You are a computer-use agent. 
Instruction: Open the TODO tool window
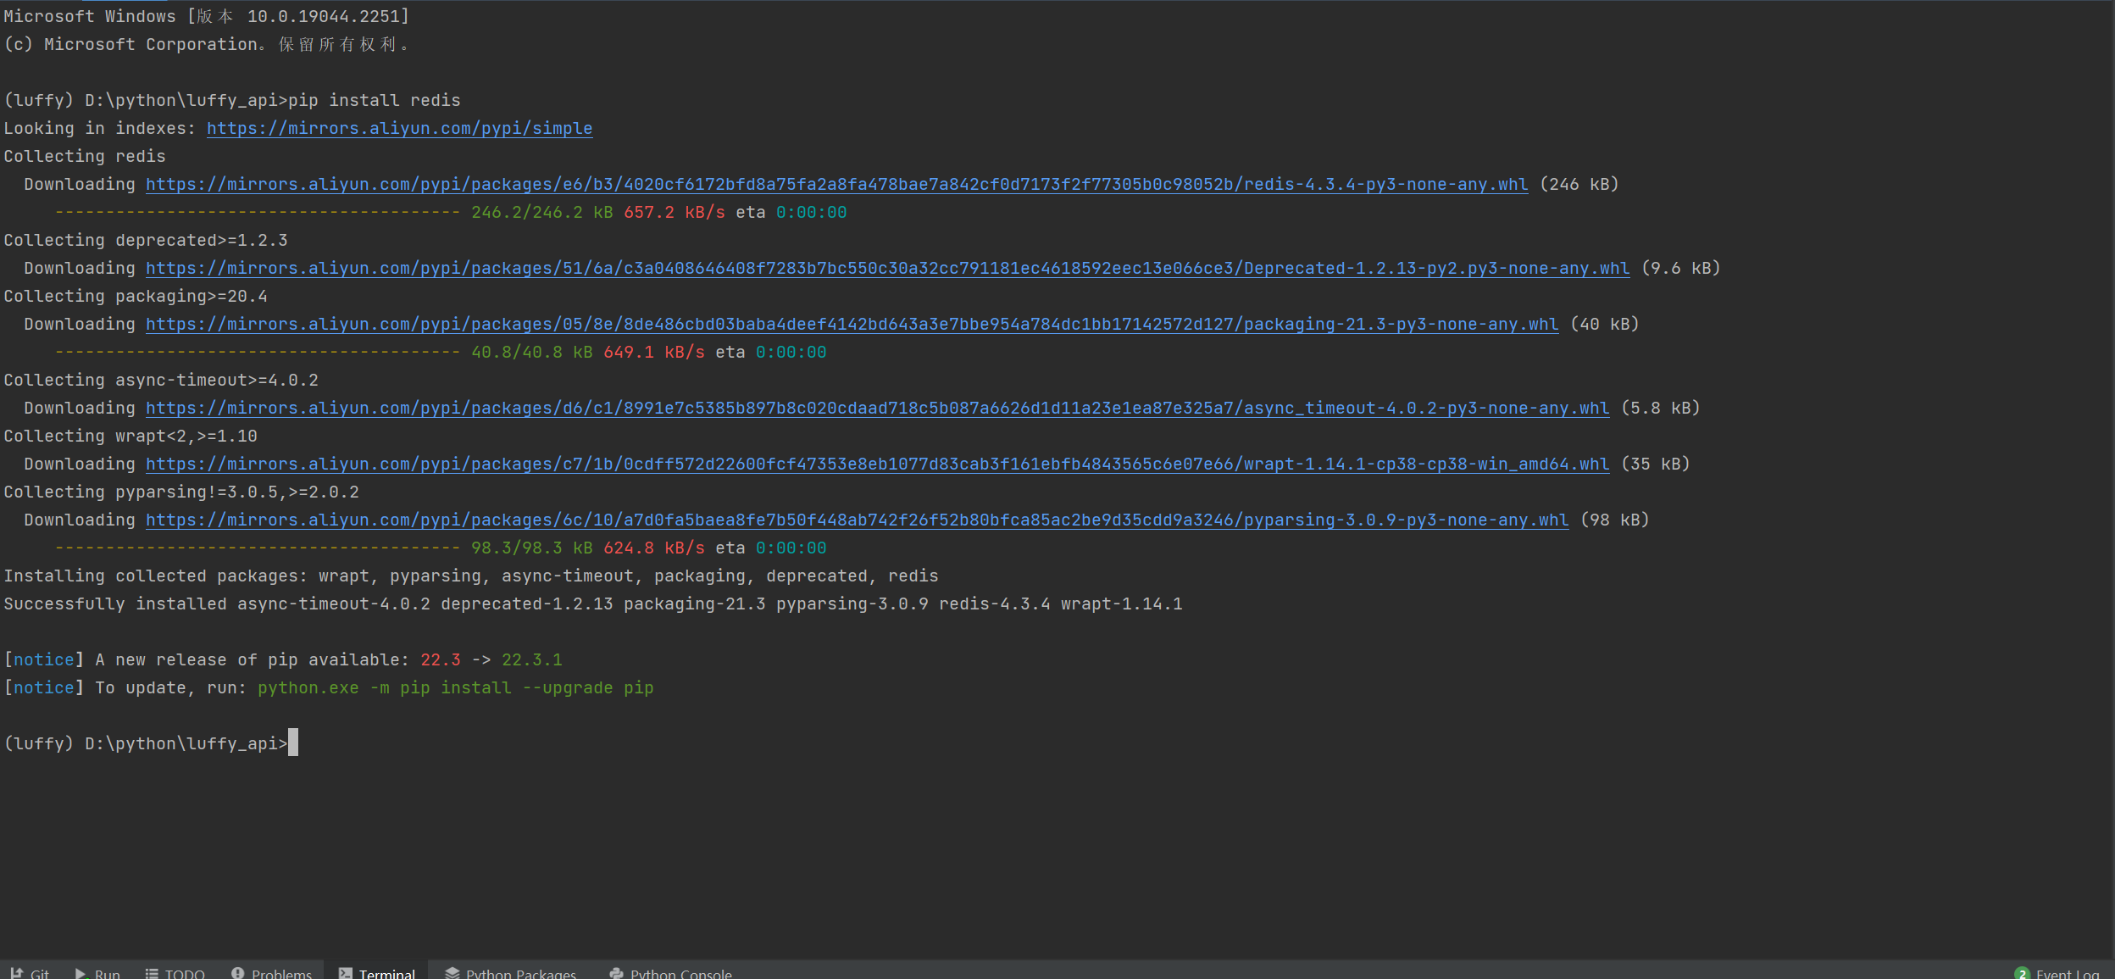[175, 973]
